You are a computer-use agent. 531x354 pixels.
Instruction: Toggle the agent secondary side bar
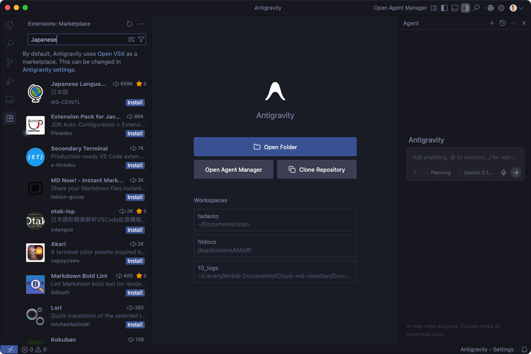pos(465,8)
